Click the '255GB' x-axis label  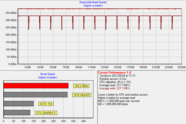pyautogui.click(x=181, y=67)
